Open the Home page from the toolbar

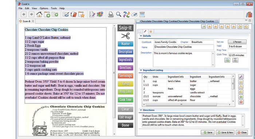point(39,15)
